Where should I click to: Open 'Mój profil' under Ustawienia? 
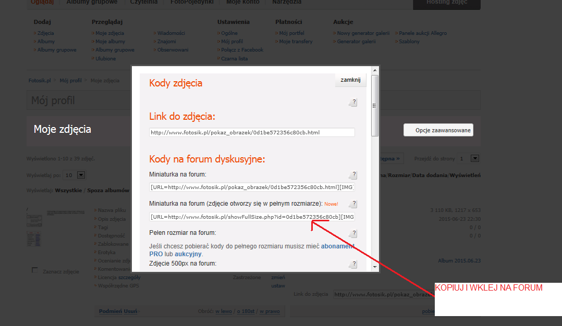pos(232,42)
